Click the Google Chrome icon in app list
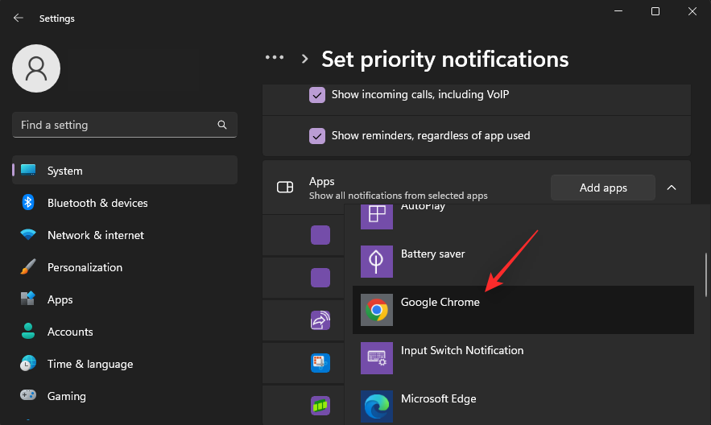The width and height of the screenshot is (711, 425). (x=377, y=310)
